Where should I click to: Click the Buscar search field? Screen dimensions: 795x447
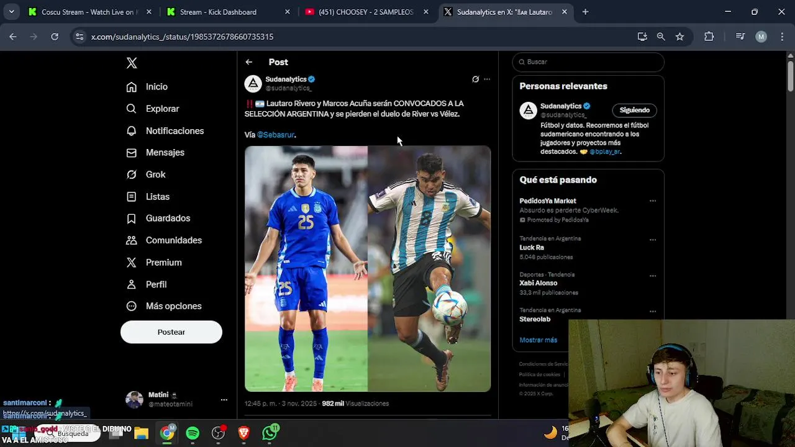588,62
